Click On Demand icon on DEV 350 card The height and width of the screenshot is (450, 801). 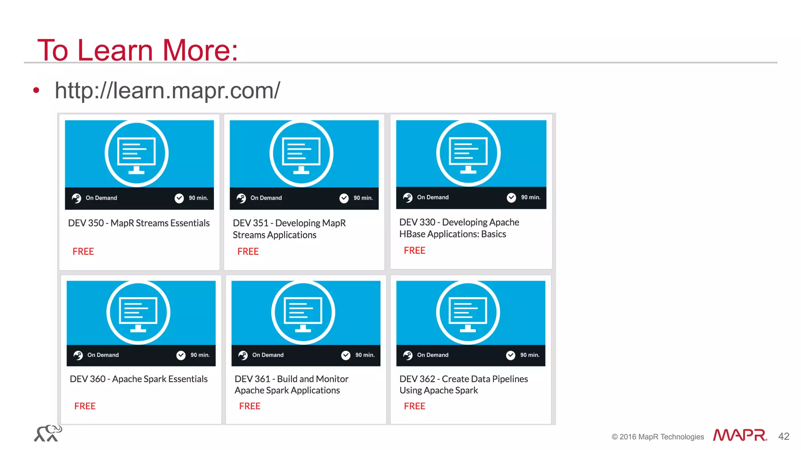click(77, 198)
